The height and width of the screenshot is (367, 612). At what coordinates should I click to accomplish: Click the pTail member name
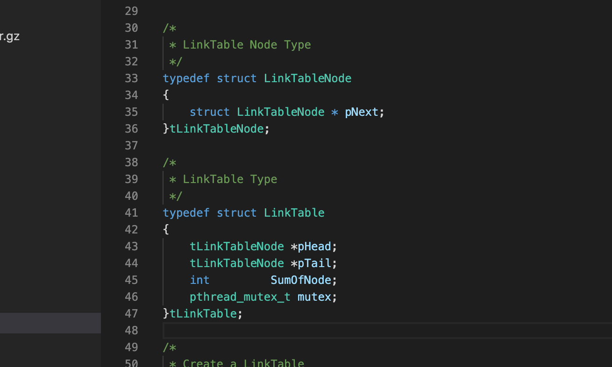point(314,263)
